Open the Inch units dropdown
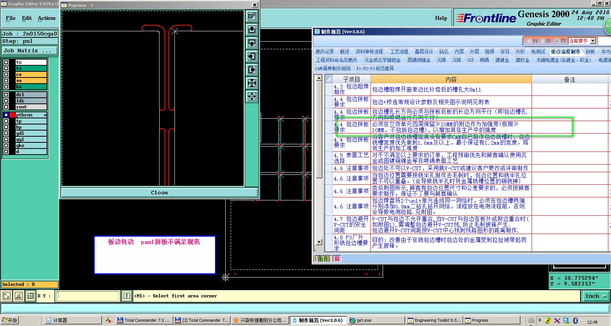The image size is (611, 326). pyautogui.click(x=596, y=296)
